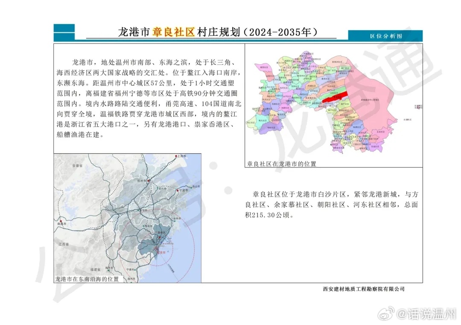The image size is (461, 325).
Task: Click the '宁德市' label on the regional map
Action: (131, 270)
